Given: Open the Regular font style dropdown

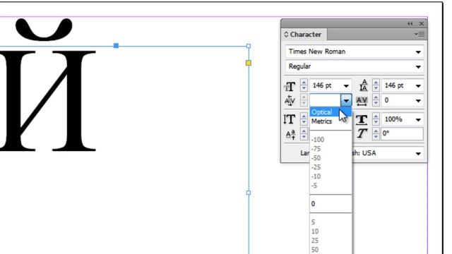Looking at the screenshot, I should 418,67.
